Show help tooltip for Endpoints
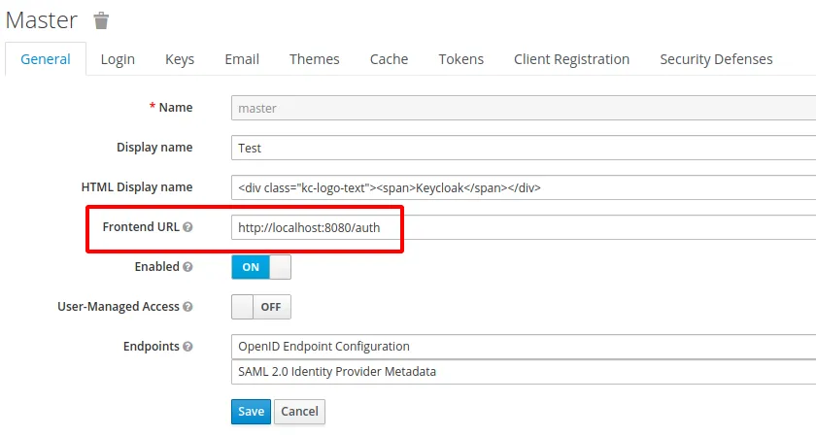The width and height of the screenshot is (816, 437). (187, 347)
